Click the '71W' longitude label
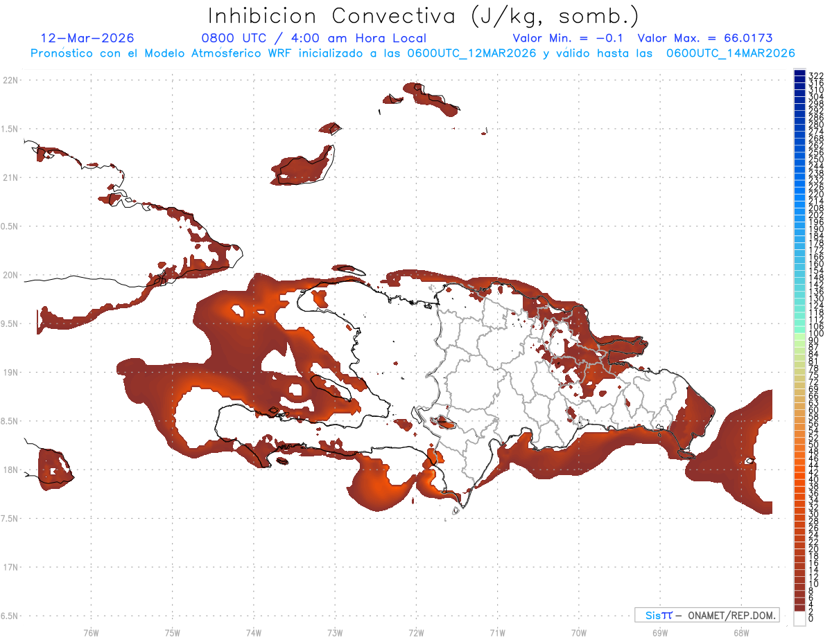The width and height of the screenshot is (832, 642). coord(497,632)
